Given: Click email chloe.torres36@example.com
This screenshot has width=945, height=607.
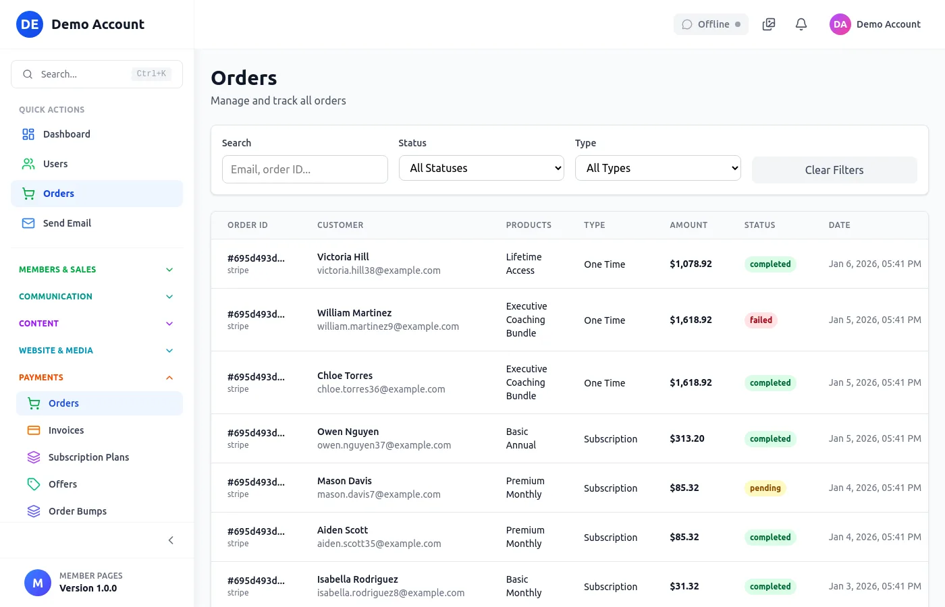Looking at the screenshot, I should tap(381, 389).
